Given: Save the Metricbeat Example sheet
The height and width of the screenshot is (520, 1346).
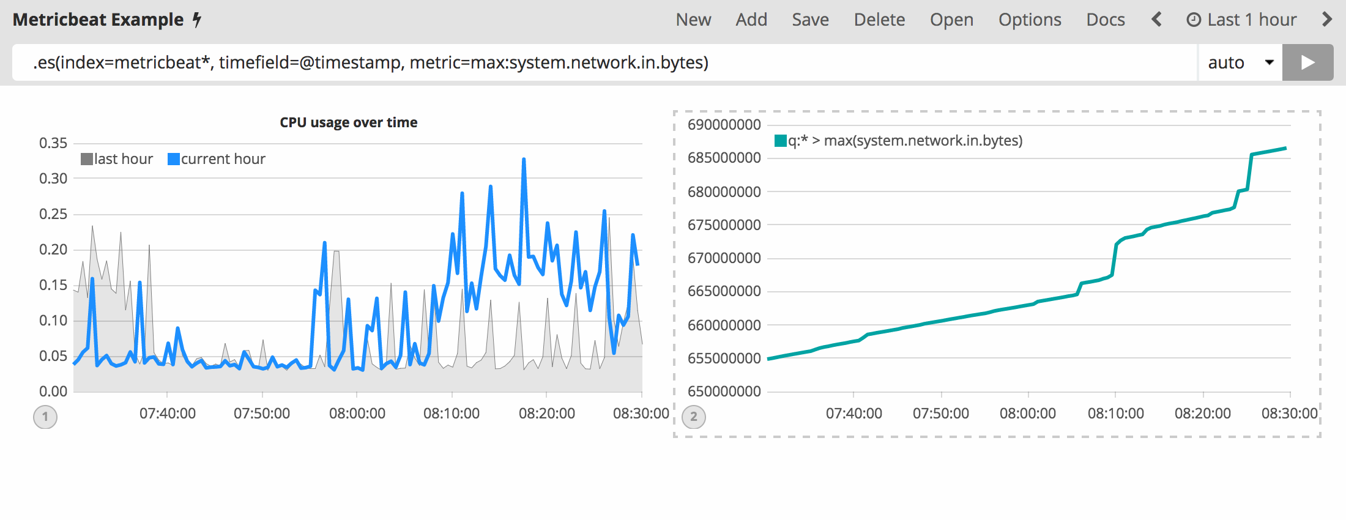Looking at the screenshot, I should 810,20.
